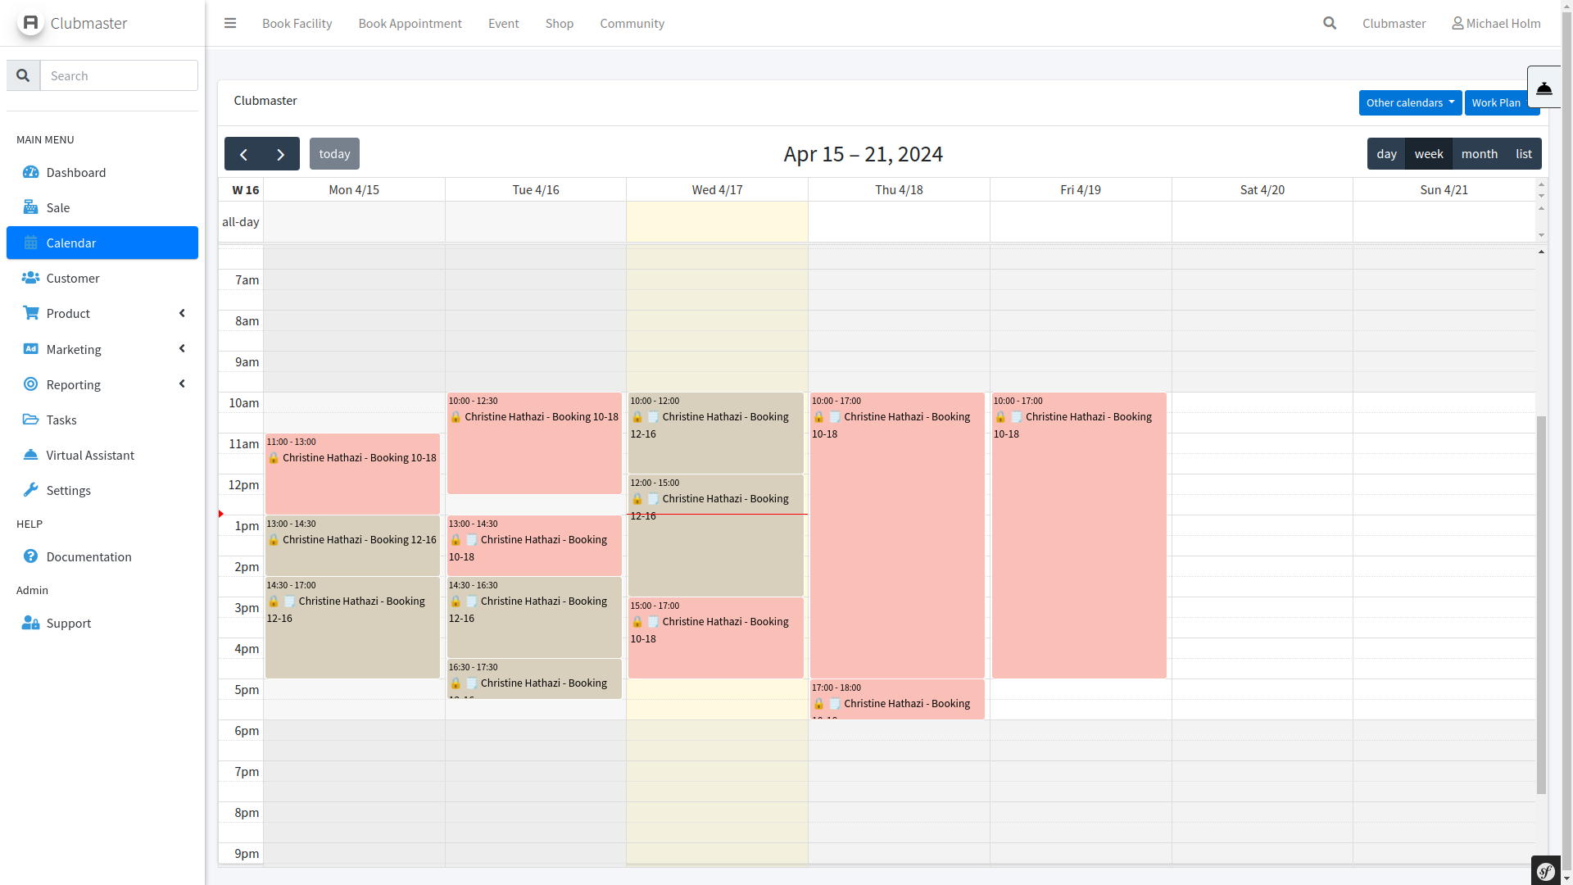Image resolution: width=1573 pixels, height=885 pixels.
Task: Open Community in top menu
Action: tap(632, 23)
